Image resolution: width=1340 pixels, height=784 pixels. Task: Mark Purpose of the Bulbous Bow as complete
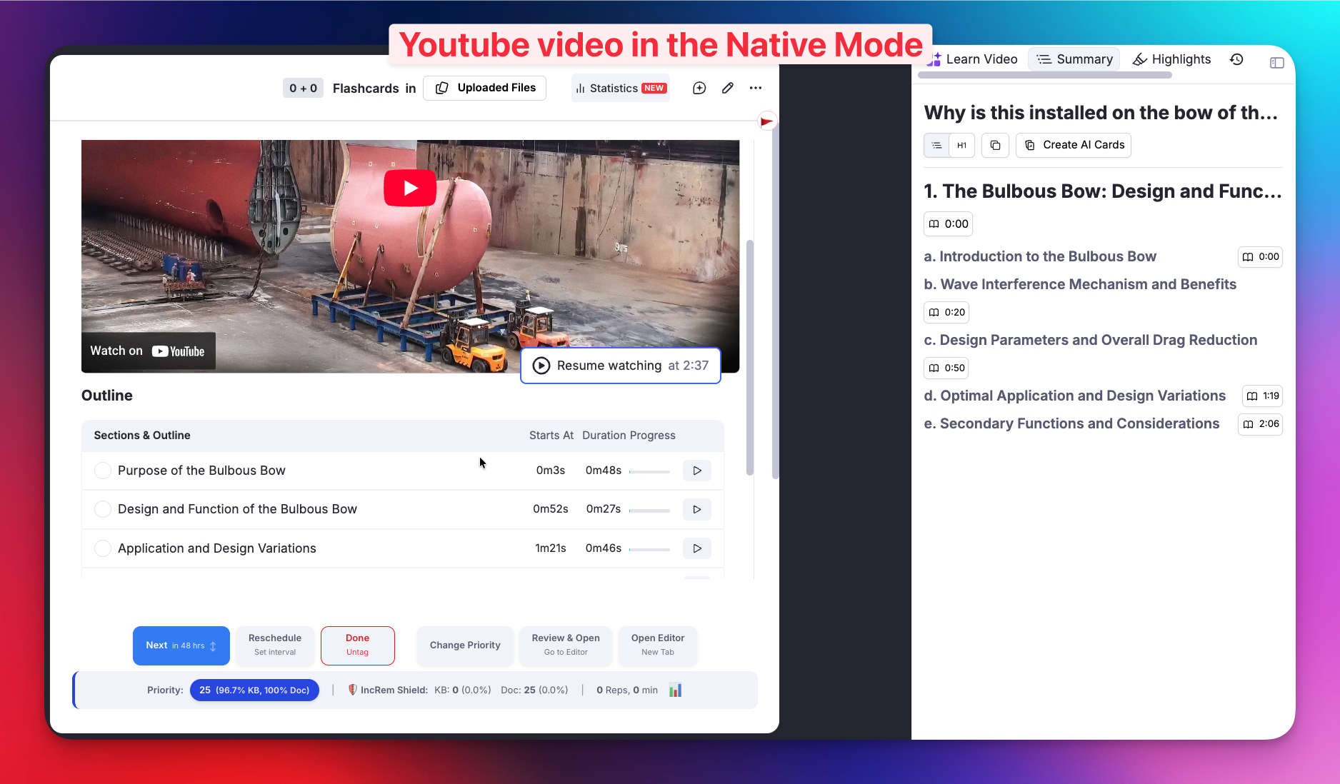click(x=103, y=471)
